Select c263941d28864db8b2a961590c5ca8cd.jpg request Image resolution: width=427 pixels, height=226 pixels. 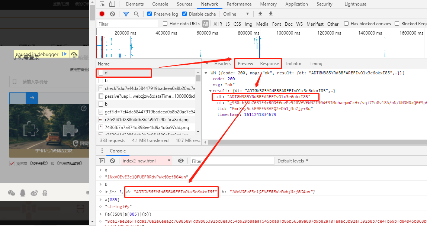click(x=146, y=120)
